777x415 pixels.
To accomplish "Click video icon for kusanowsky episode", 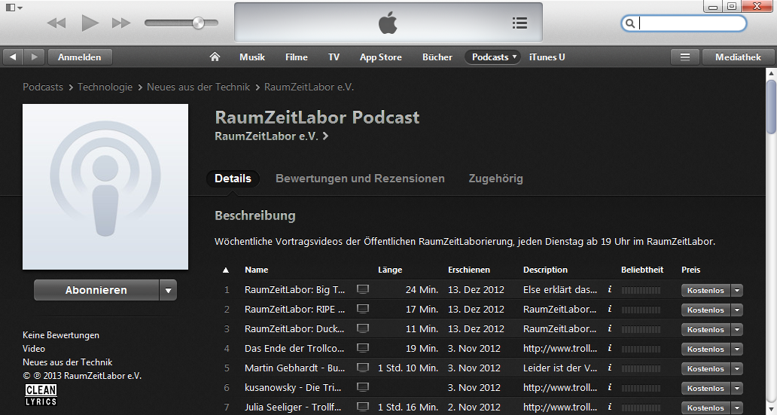I will [363, 387].
